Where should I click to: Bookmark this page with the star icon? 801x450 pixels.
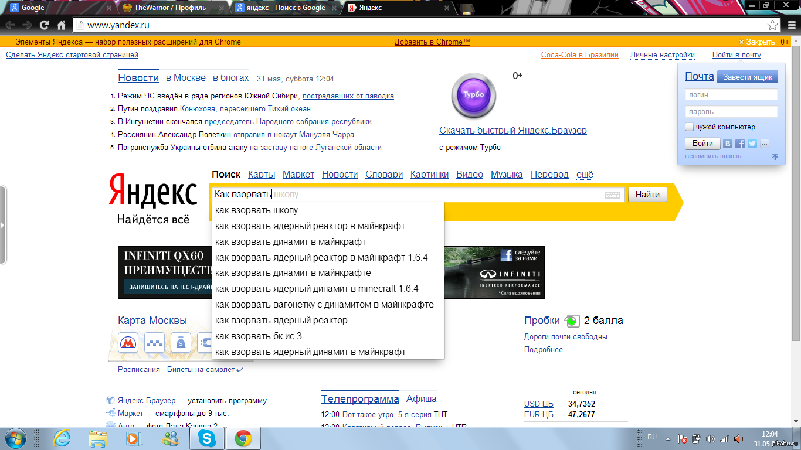tap(773, 25)
